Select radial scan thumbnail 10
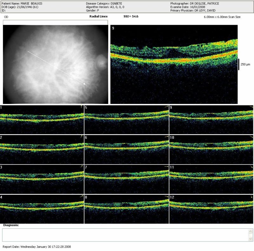254x251 pixels. tap(211, 149)
